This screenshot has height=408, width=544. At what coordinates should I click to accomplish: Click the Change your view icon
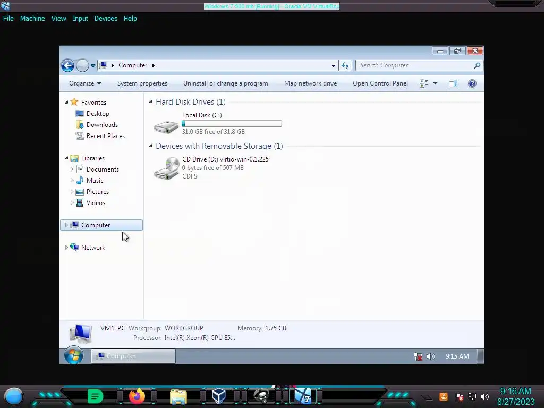coord(424,83)
